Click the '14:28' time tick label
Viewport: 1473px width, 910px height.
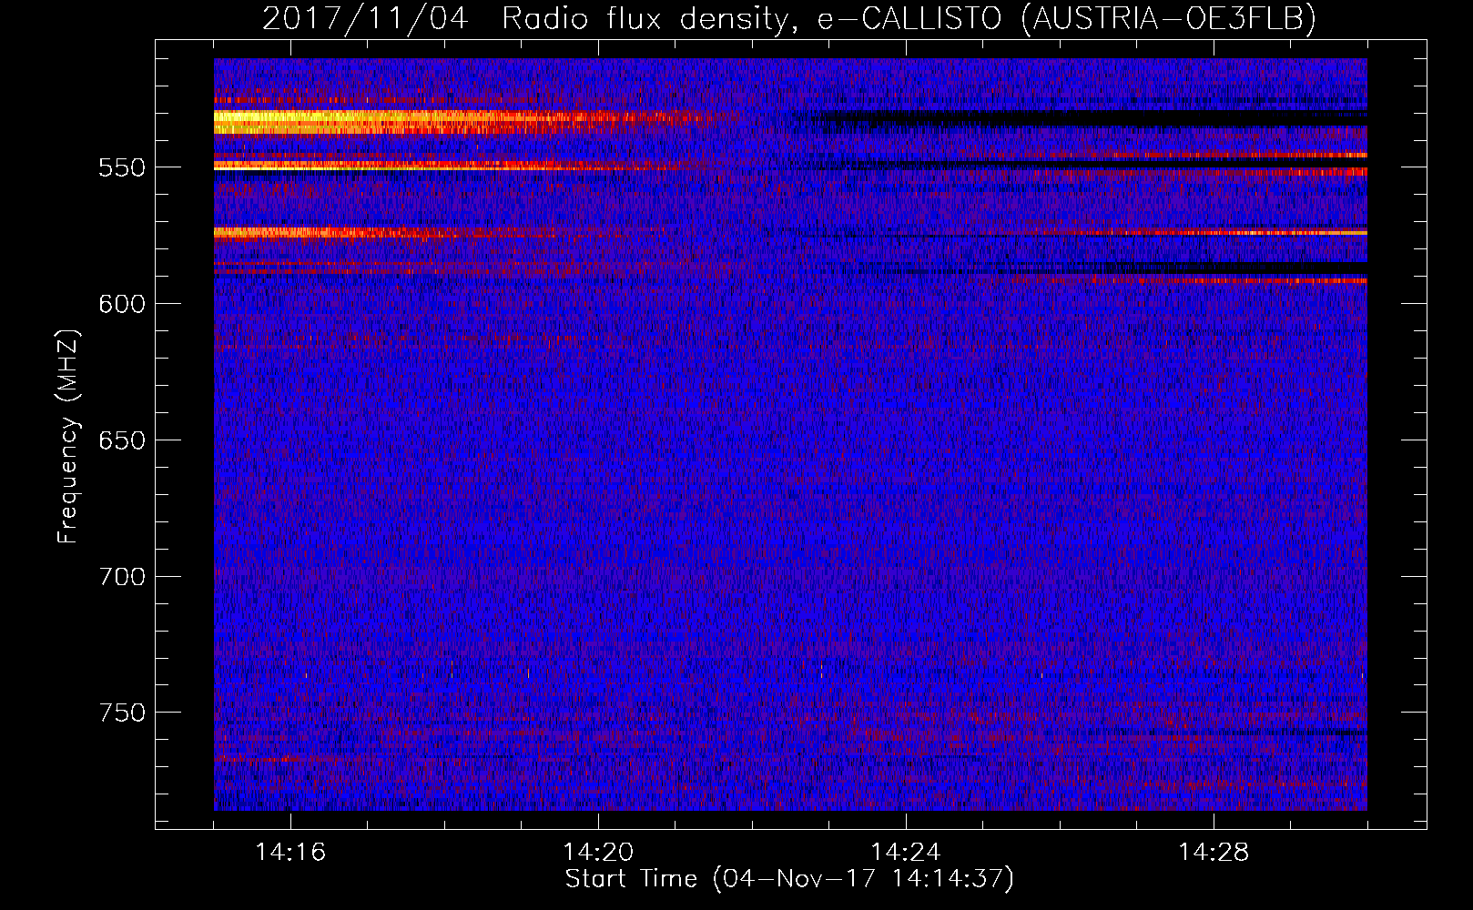click(1214, 852)
